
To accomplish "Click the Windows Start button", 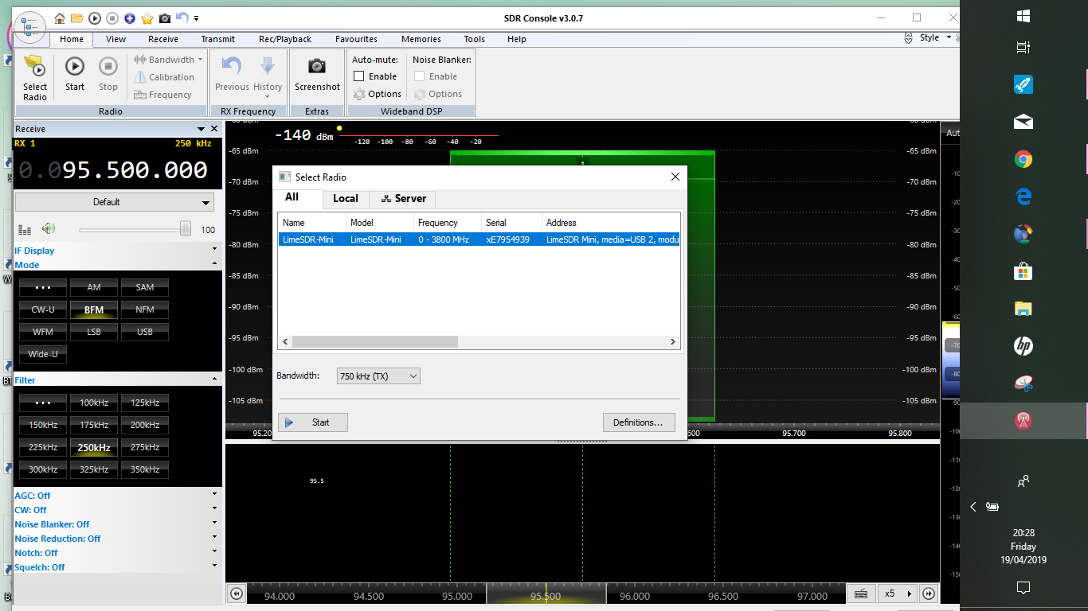I will 1023,16.
